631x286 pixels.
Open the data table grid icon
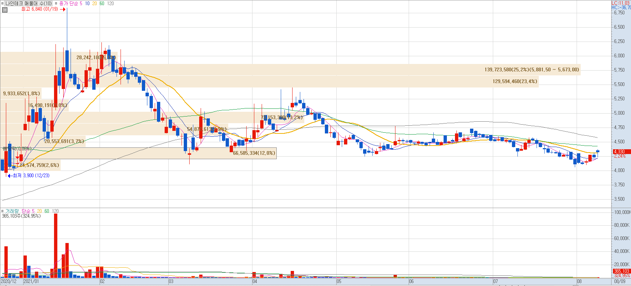(4, 10)
